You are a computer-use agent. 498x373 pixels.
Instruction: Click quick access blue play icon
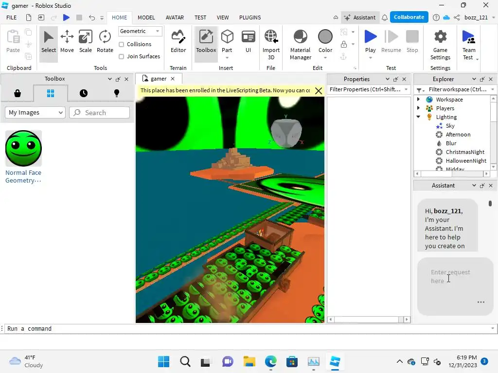[66, 17]
